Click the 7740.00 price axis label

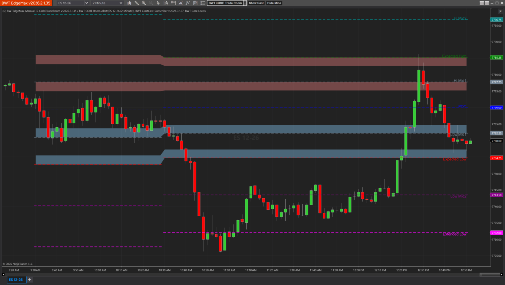click(496, 207)
